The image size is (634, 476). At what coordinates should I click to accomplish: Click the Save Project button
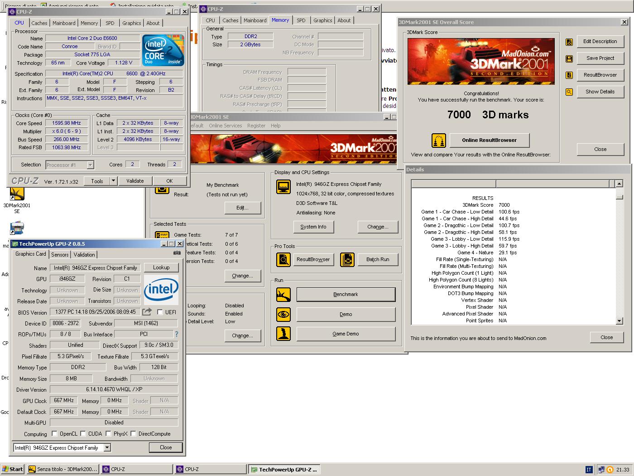(600, 58)
